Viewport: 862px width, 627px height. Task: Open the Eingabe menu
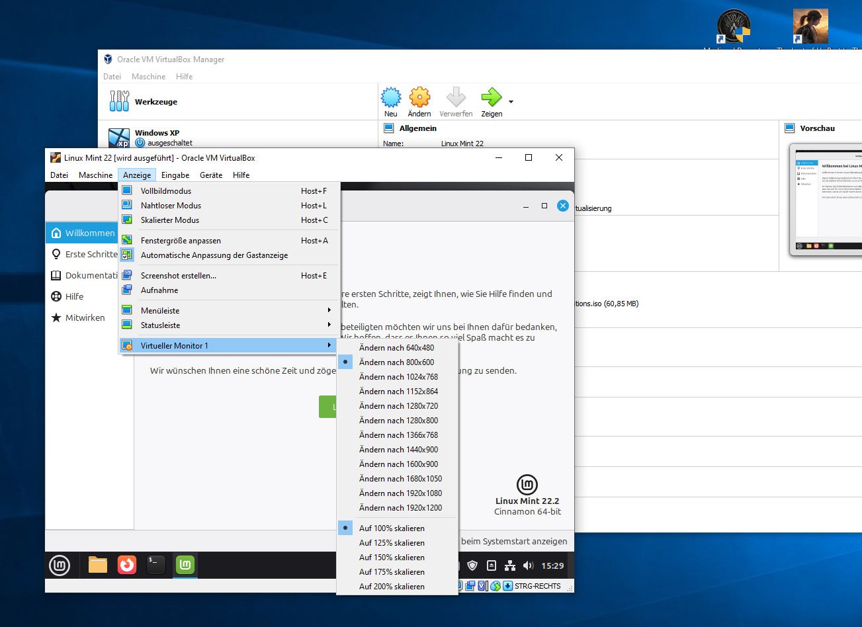[x=175, y=175]
